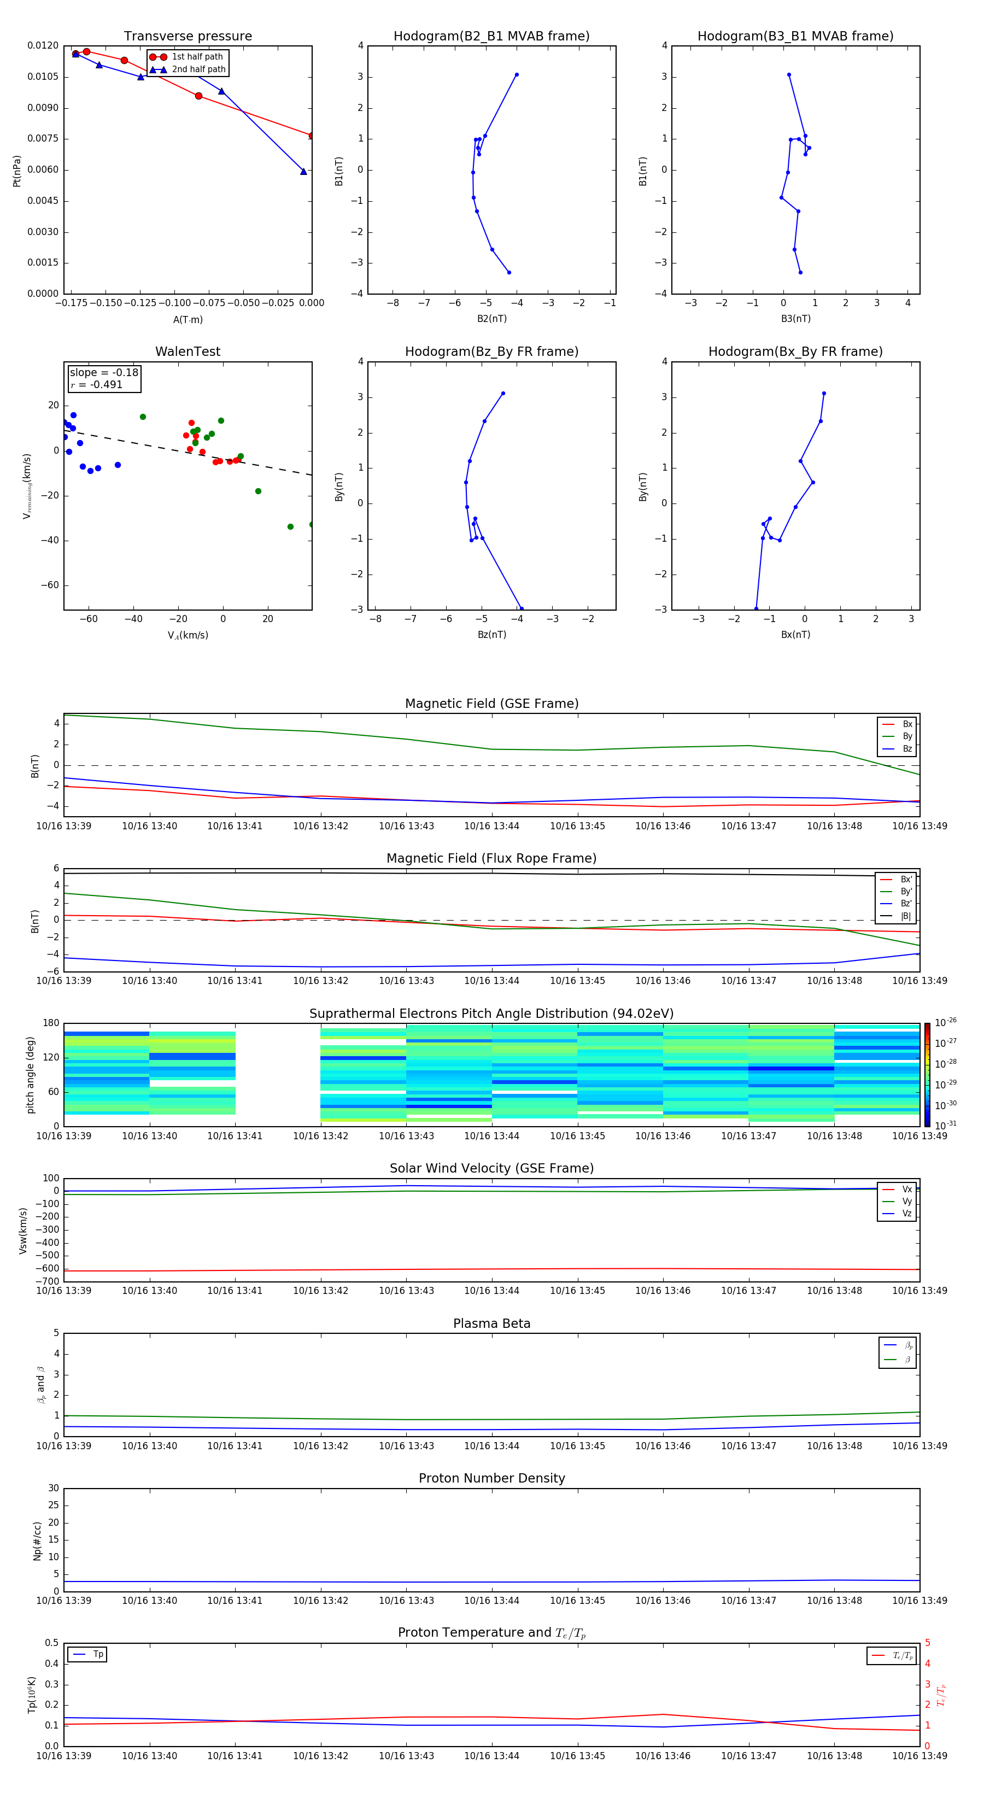Click the '10^-31' colorbar label

(946, 1126)
